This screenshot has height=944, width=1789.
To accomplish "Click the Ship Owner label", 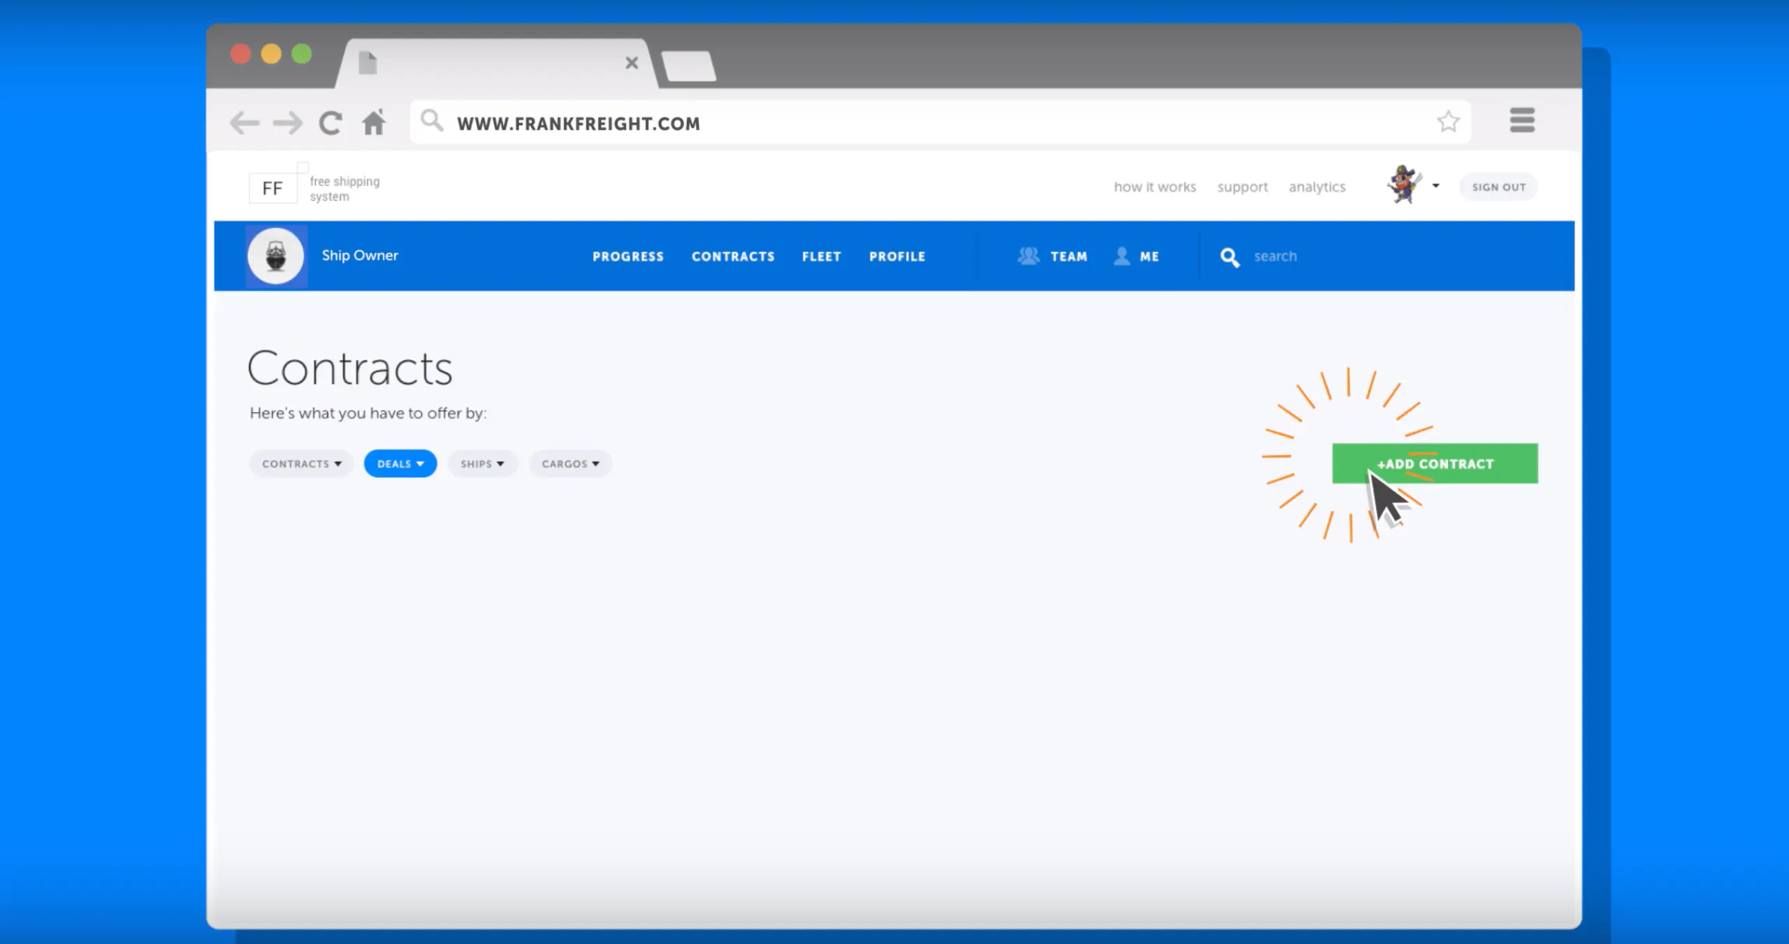I will pyautogui.click(x=360, y=256).
